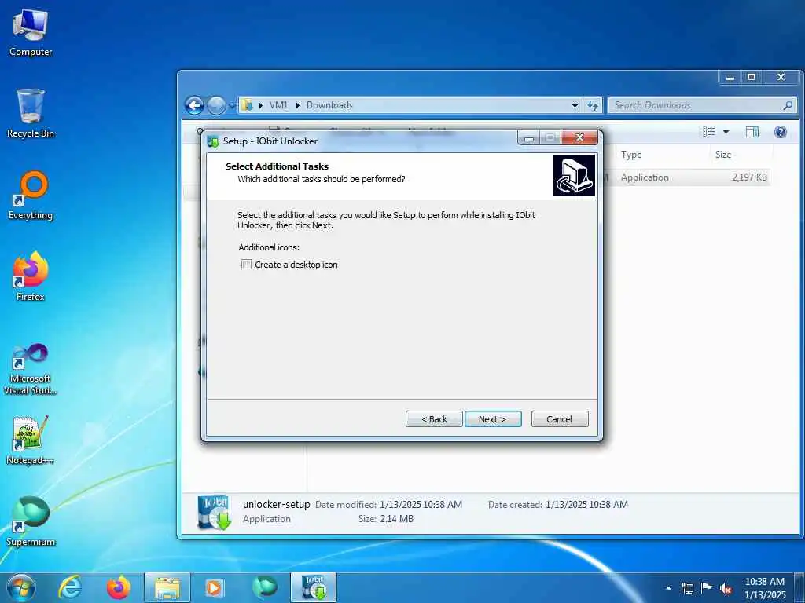The width and height of the screenshot is (805, 603).
Task: Select Microsoft Visual Studio desktop shortcut
Action: tap(31, 369)
